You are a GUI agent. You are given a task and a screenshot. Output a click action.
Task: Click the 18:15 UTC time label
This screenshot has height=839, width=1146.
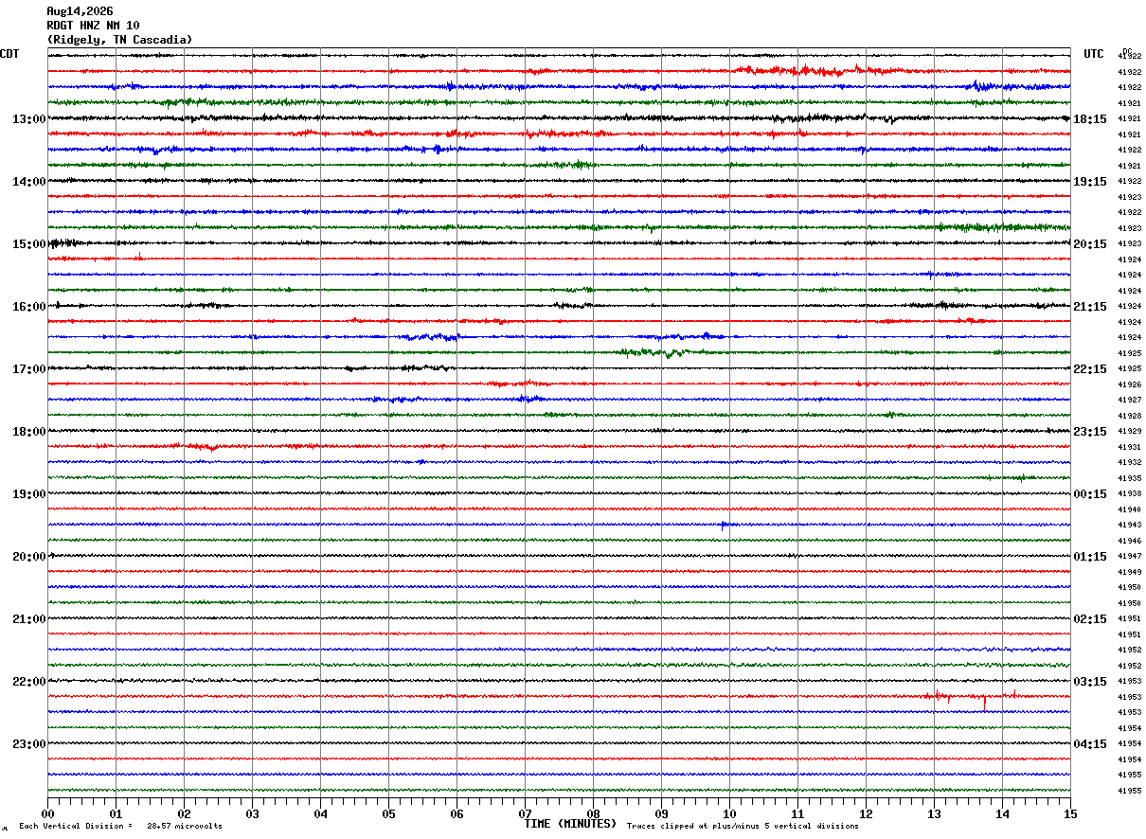pyautogui.click(x=1090, y=119)
